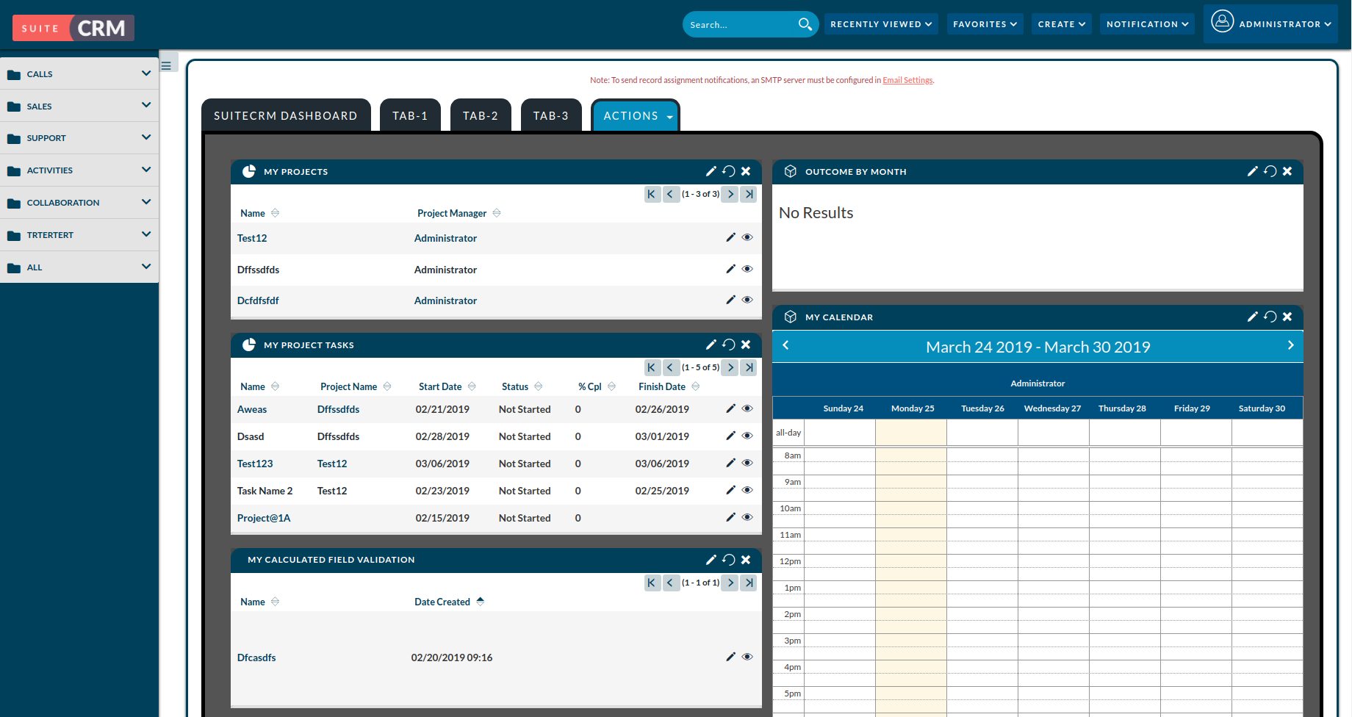Open the Create dropdown menu
Image resolution: width=1352 pixels, height=717 pixels.
1060,24
